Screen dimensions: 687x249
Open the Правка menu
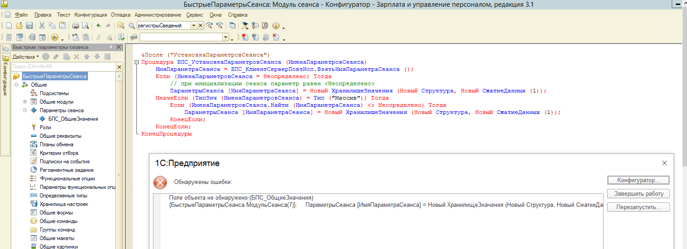(43, 15)
